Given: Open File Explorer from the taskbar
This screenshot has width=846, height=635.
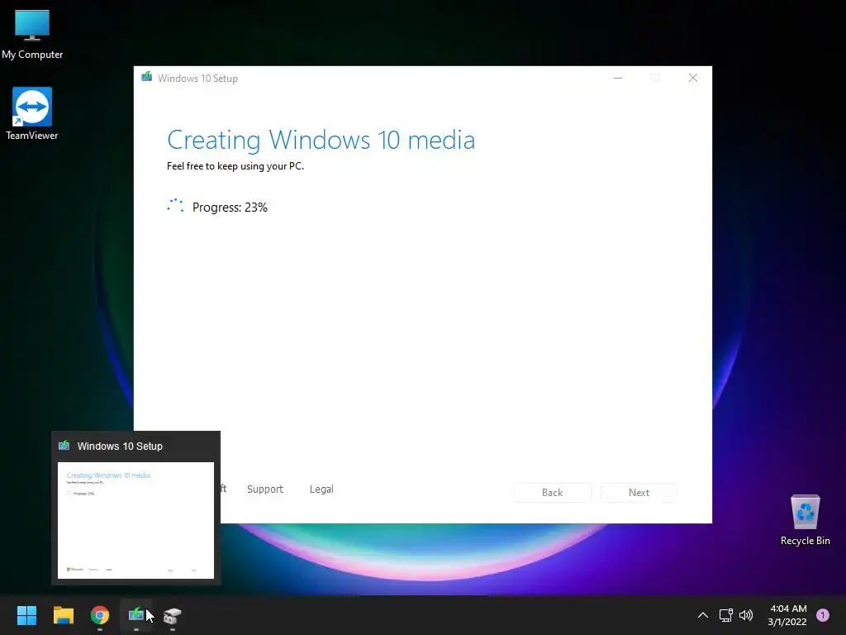Looking at the screenshot, I should pyautogui.click(x=63, y=615).
